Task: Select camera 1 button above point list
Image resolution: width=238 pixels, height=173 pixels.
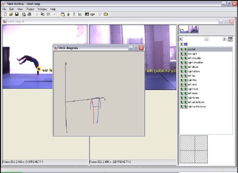Action: 181,44
